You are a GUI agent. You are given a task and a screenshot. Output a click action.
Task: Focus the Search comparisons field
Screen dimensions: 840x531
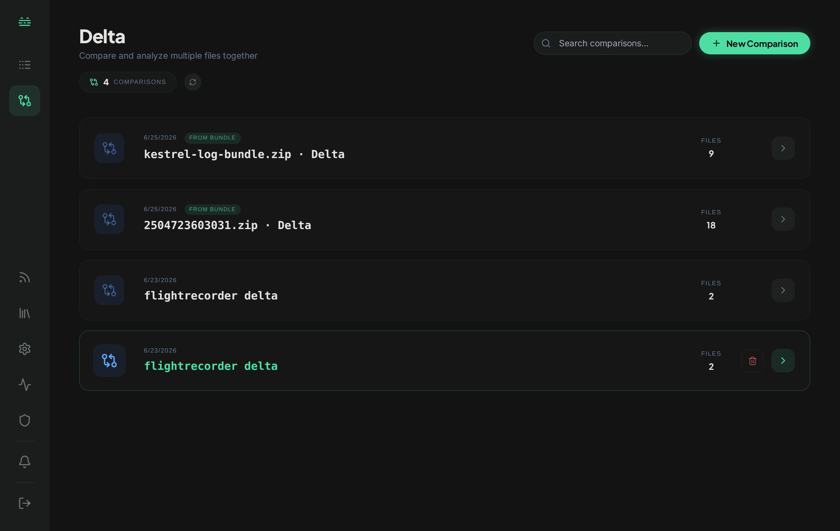click(613, 43)
